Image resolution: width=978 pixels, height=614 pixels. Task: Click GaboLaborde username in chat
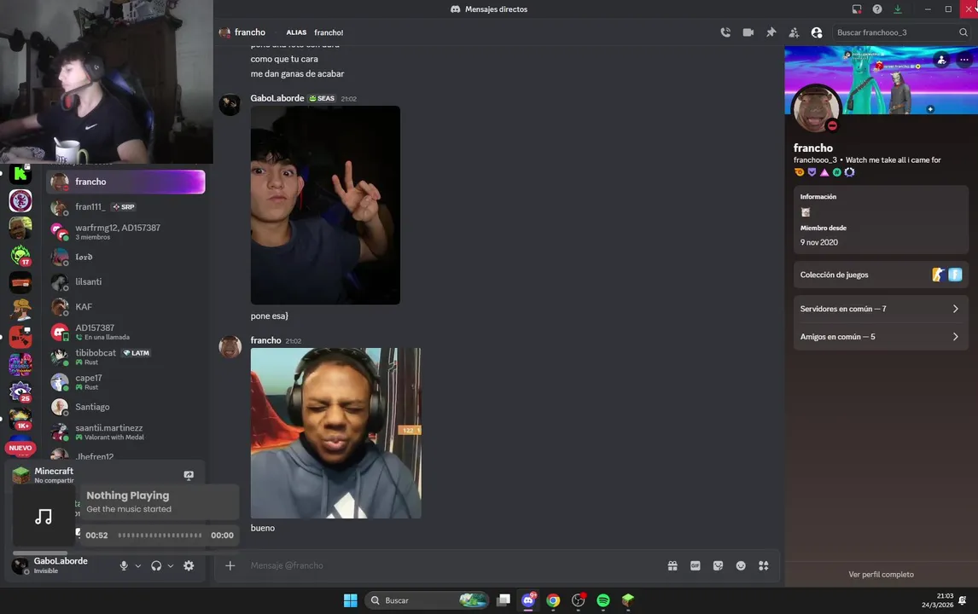(277, 98)
